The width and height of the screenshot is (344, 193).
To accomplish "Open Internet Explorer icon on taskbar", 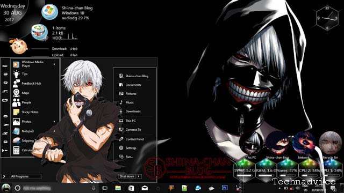I will click(198, 188).
